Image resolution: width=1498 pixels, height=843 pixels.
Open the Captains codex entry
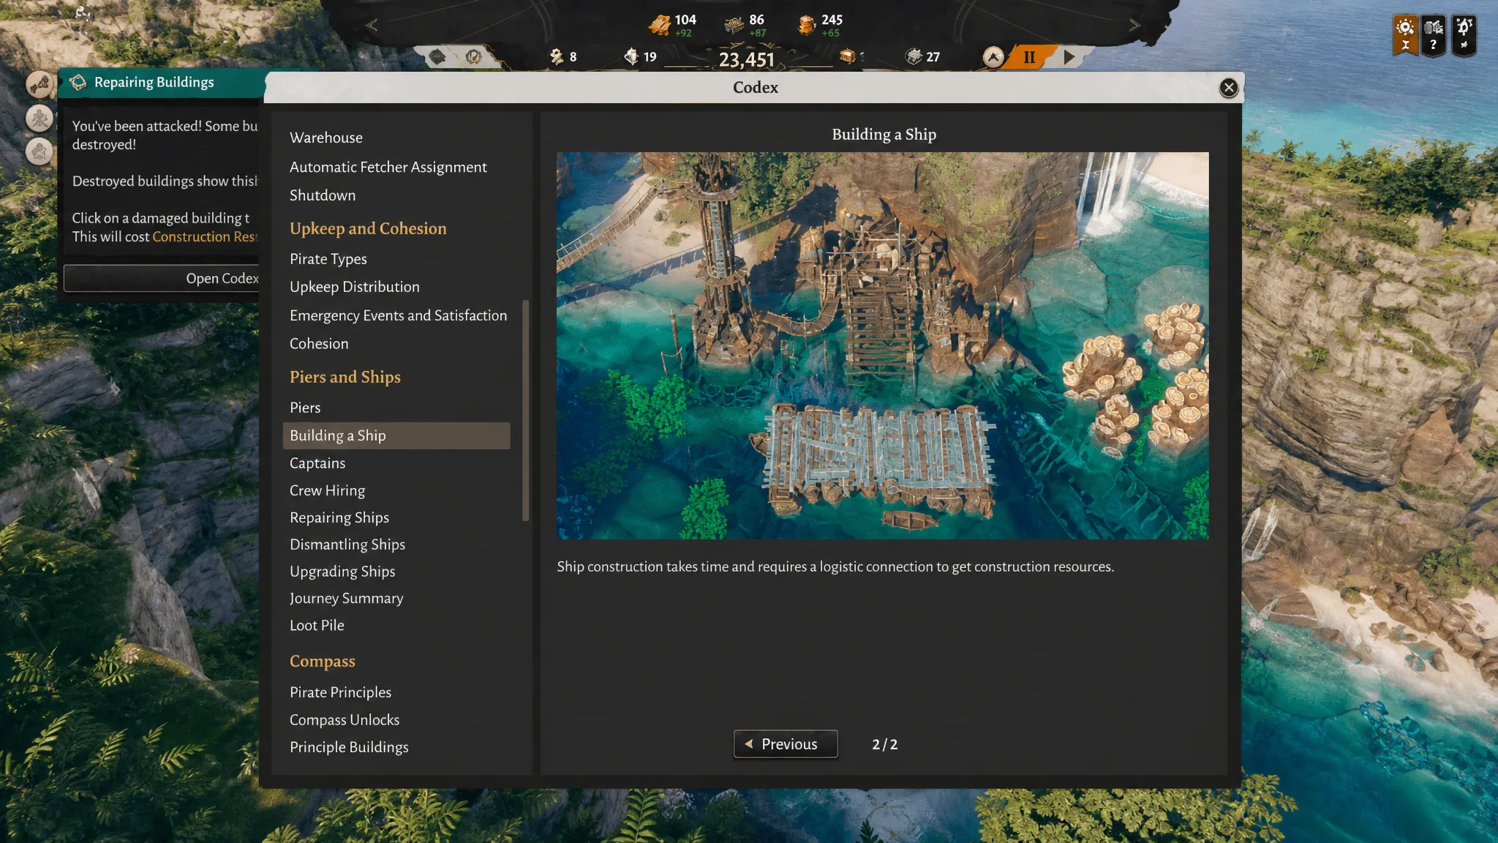coord(317,463)
